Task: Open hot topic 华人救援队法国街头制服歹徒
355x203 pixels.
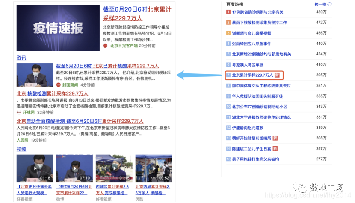Action: tap(257, 96)
